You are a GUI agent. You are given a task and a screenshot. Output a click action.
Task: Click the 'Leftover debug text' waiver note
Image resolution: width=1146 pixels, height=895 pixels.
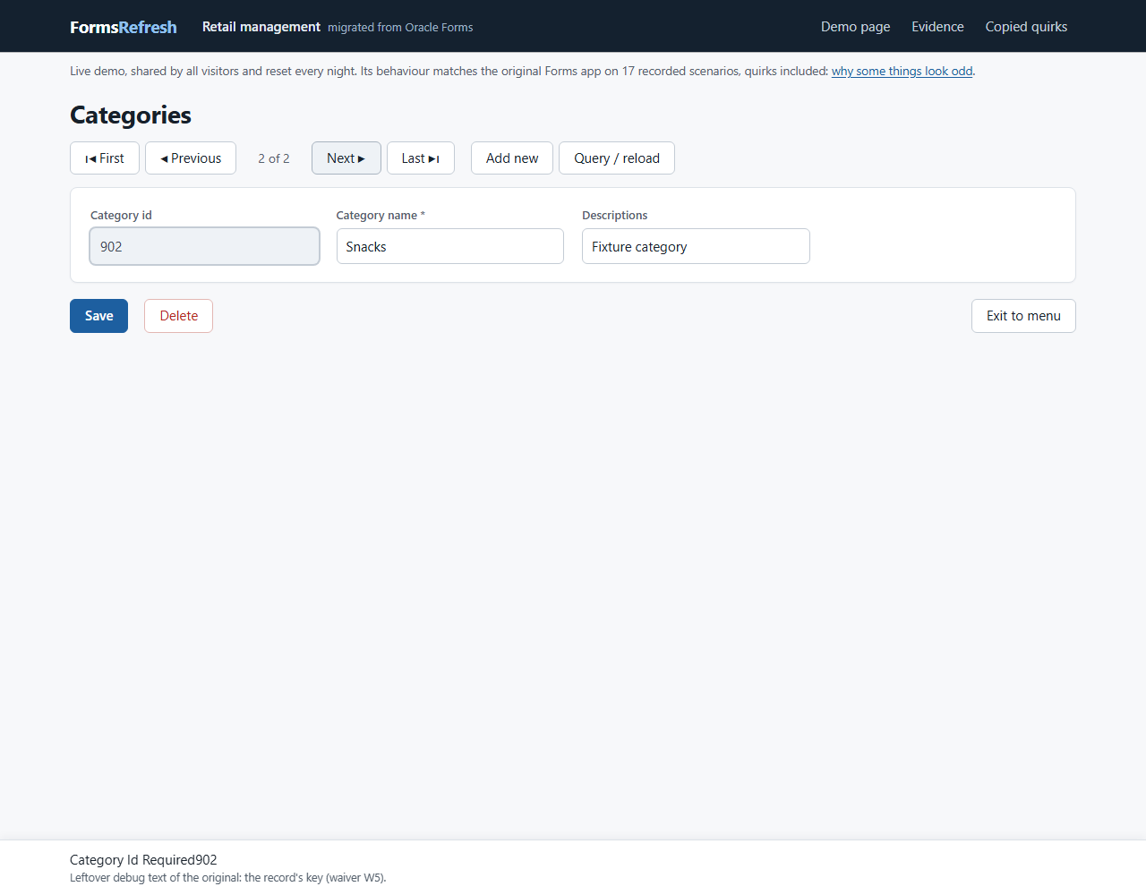click(x=228, y=878)
